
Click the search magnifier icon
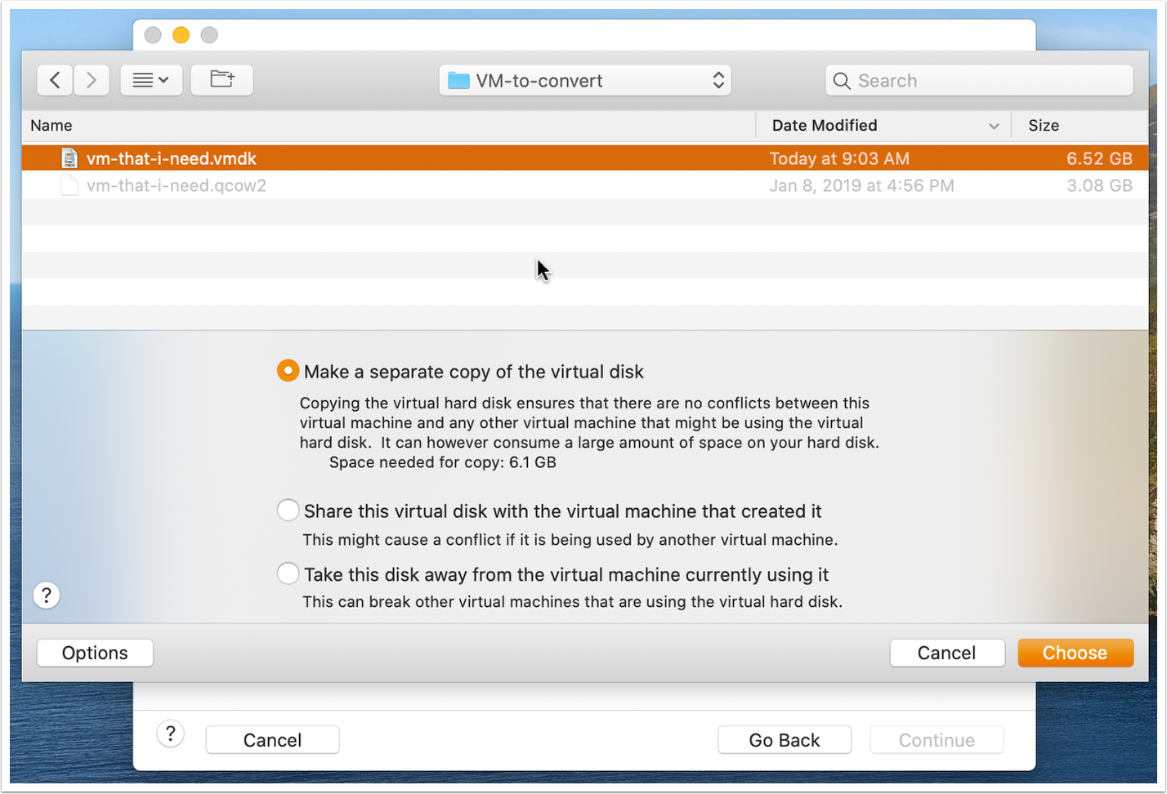842,81
